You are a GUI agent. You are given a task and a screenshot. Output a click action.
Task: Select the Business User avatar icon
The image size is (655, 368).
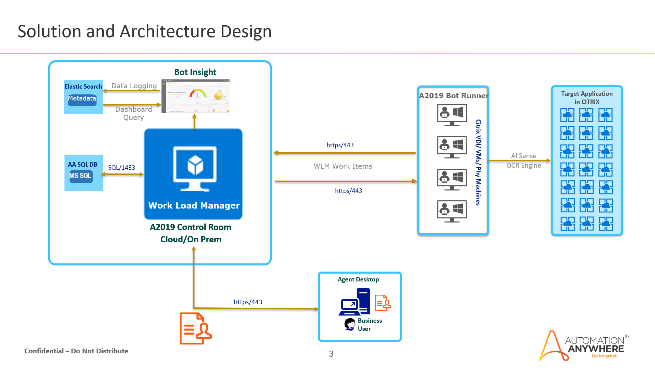tap(350, 324)
